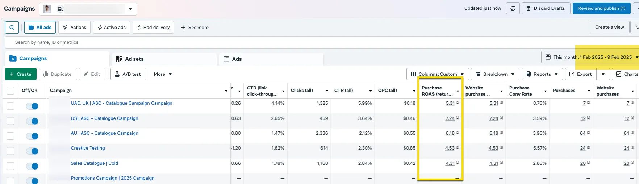Click the Export button
The height and width of the screenshot is (184, 639).
point(581,74)
